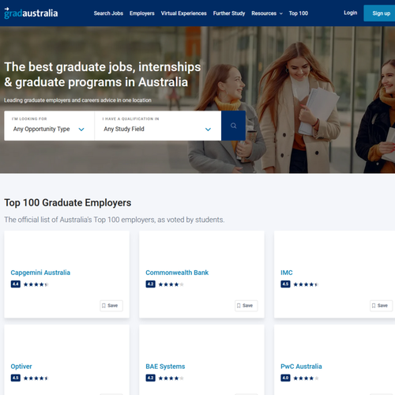Click Commonwealth Bank star rating
395x395 pixels.
pos(171,284)
